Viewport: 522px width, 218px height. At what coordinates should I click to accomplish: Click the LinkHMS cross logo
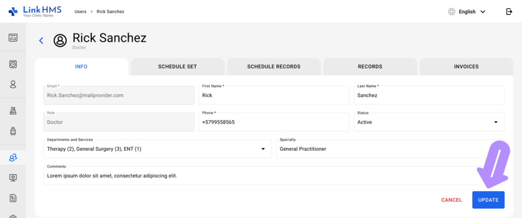(13, 11)
